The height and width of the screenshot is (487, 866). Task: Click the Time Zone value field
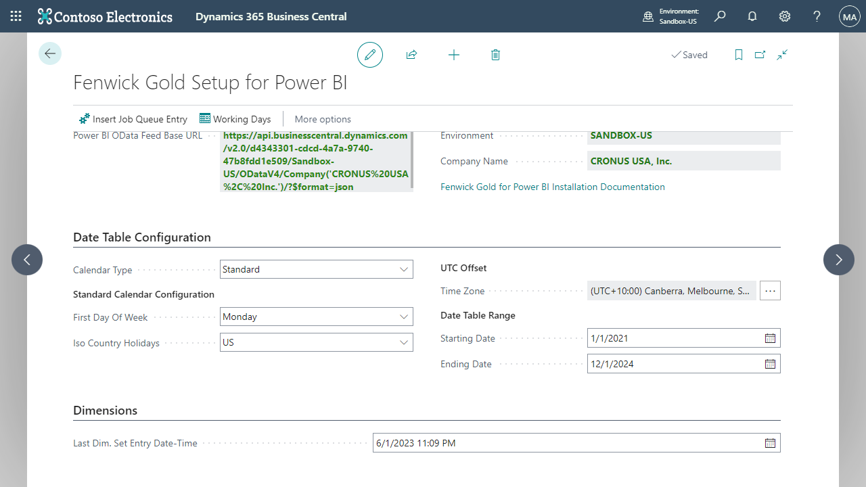click(x=672, y=291)
